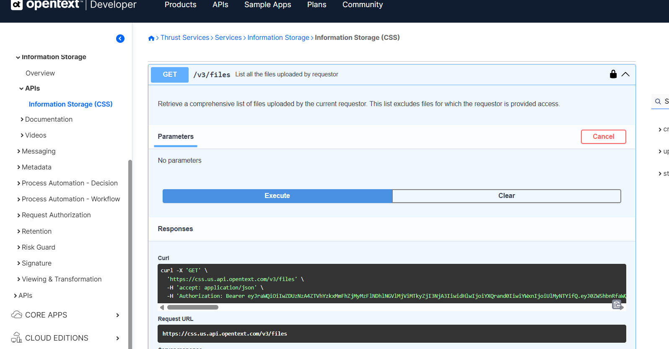This screenshot has height=349, width=669.
Task: Copy the curl command to clipboard
Action: pos(617,305)
